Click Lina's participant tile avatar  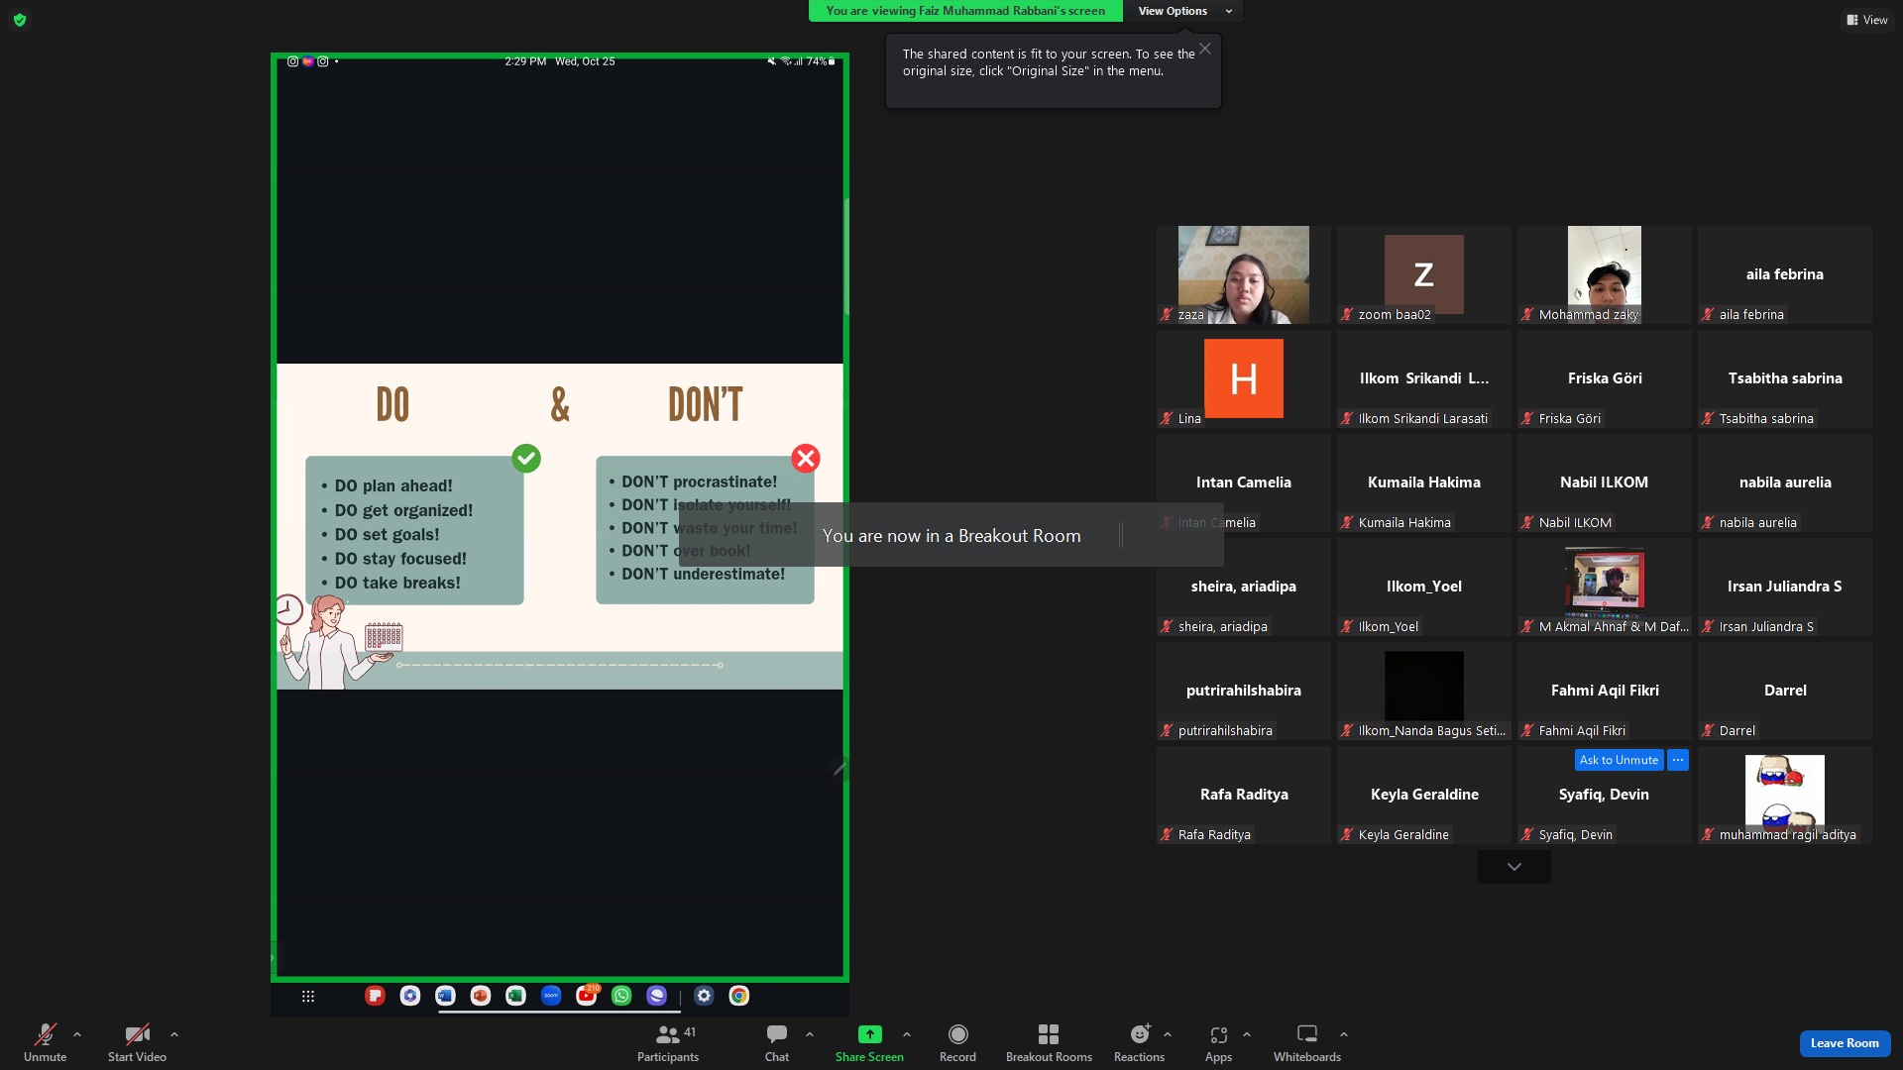pos(1243,378)
